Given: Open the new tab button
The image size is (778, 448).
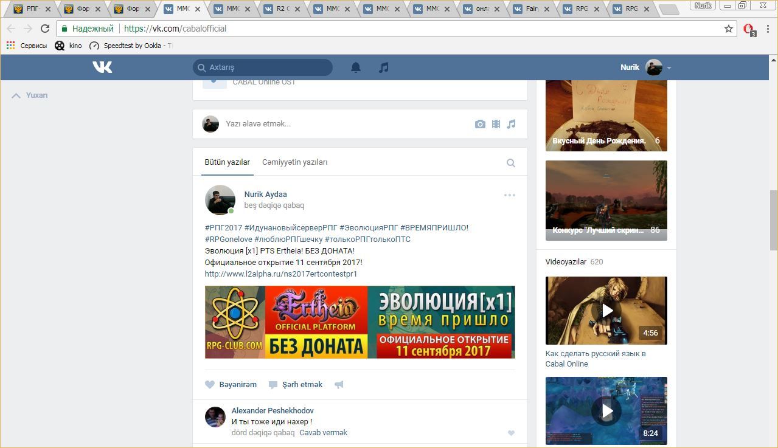Looking at the screenshot, I should [x=669, y=9].
